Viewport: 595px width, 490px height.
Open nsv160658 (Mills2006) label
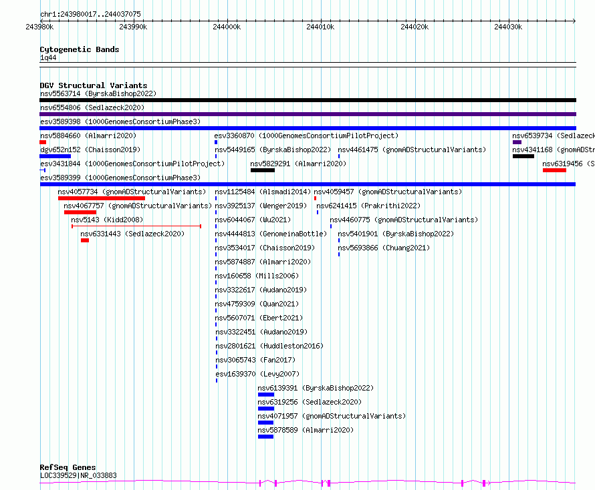[257, 276]
